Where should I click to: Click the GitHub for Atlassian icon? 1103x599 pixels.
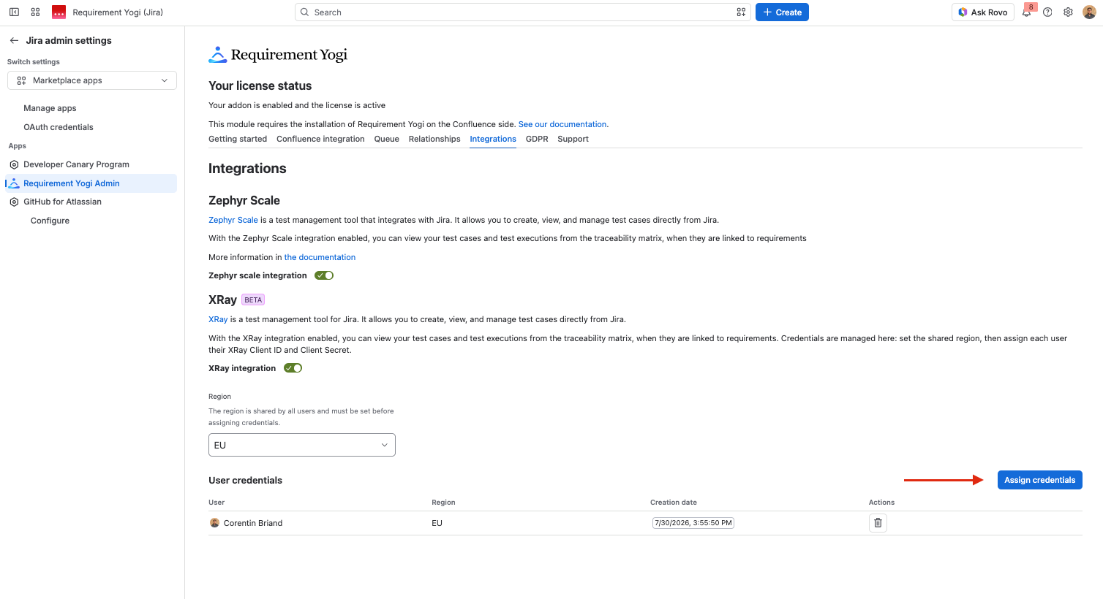tap(14, 202)
